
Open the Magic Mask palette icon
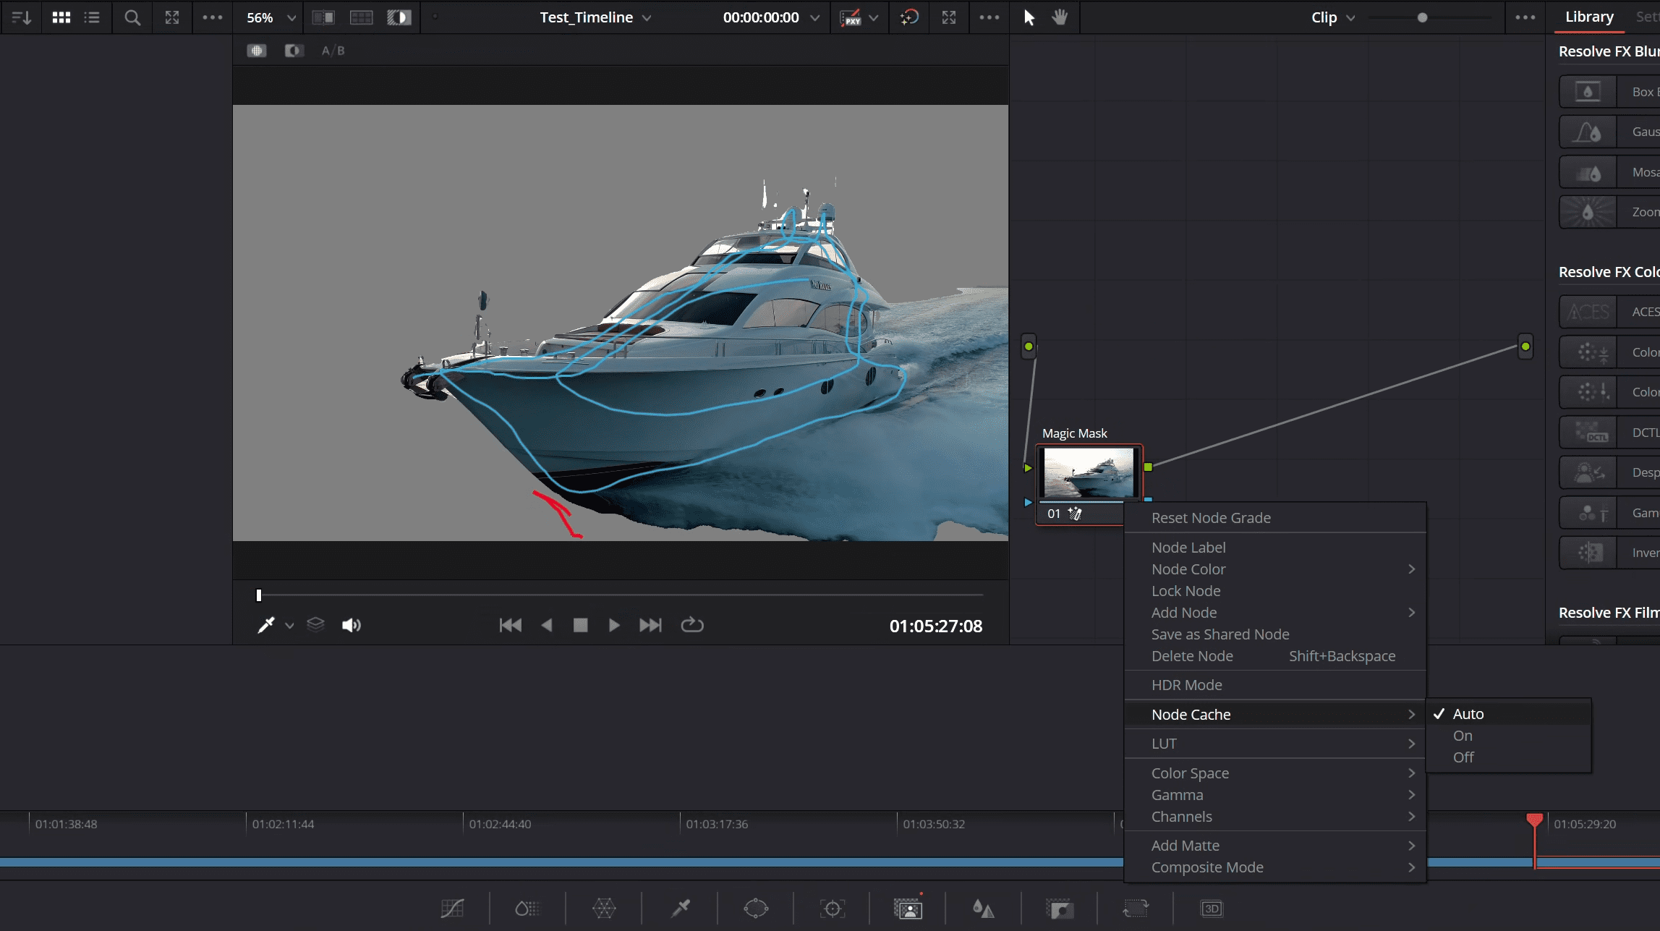pyautogui.click(x=908, y=909)
